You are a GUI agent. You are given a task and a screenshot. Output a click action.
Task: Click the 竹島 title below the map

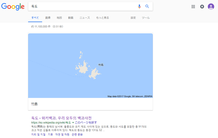pos(34,104)
